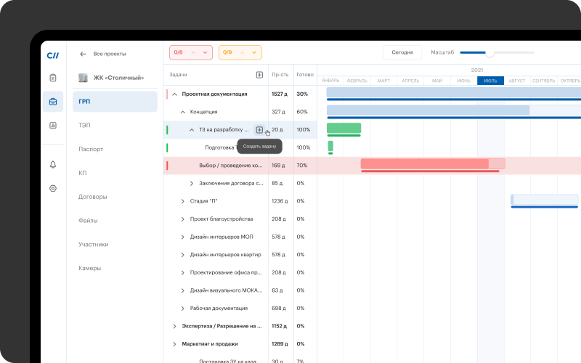Image resolution: width=581 pixels, height=363 pixels.
Task: Open the reports chart sidebar icon
Action: (53, 125)
